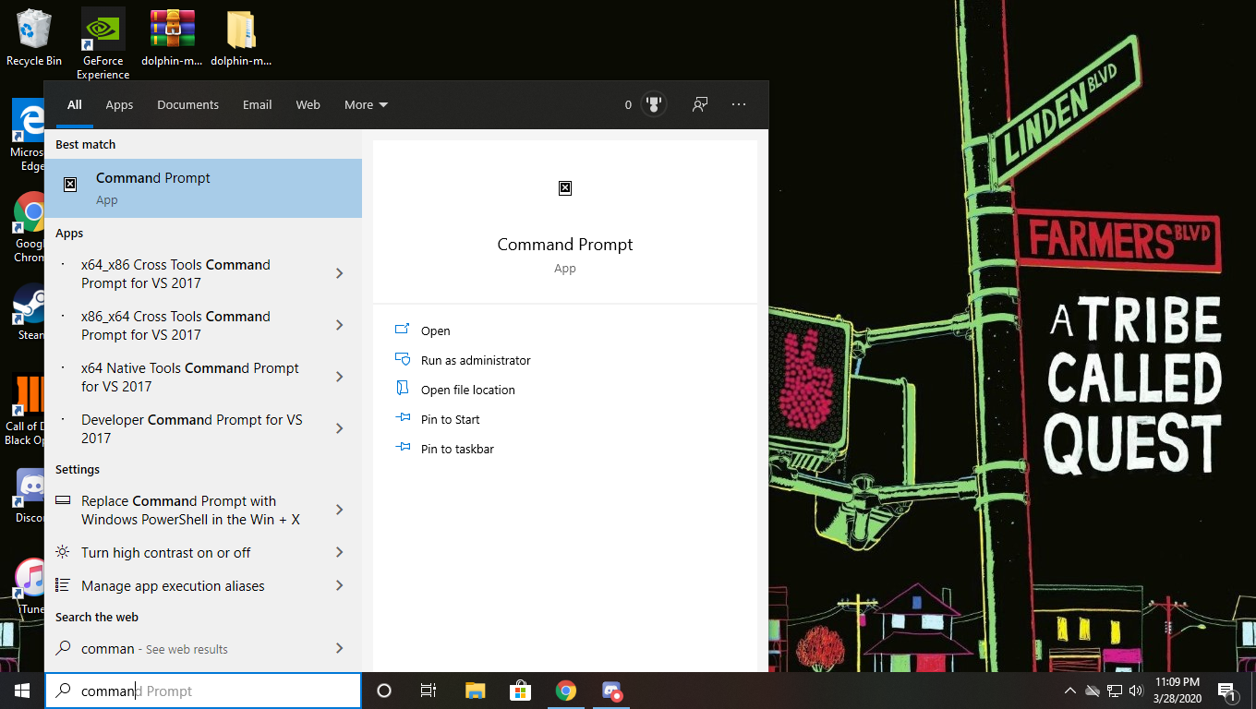Open the Recycle Bin desktop icon
The height and width of the screenshot is (709, 1256).
point(34,37)
